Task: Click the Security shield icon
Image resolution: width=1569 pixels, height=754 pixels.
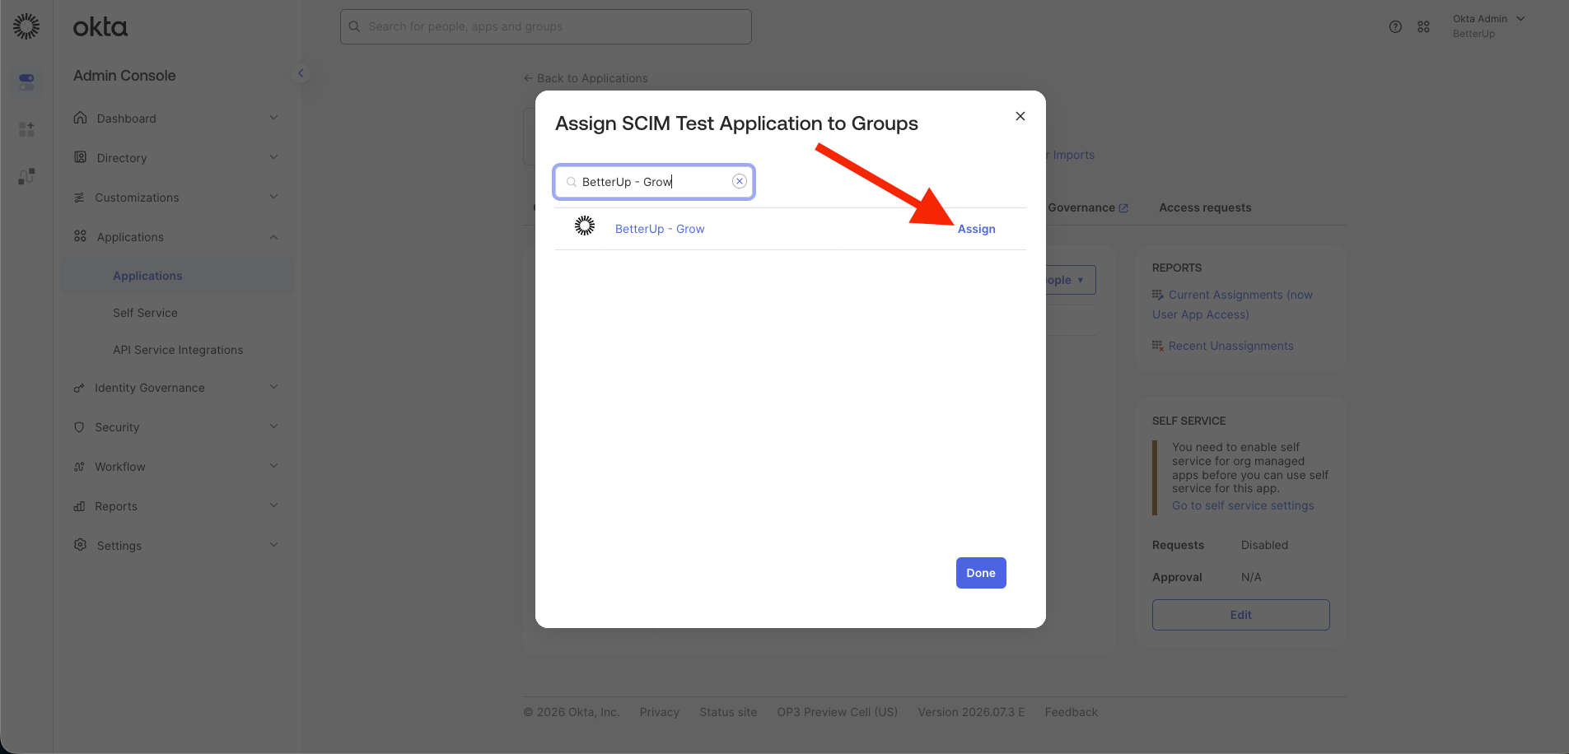Action: point(79,427)
